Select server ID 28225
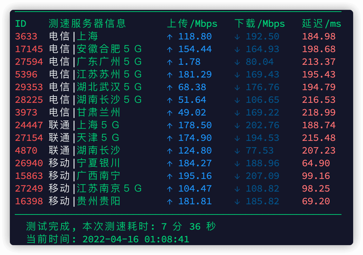 tap(29, 100)
